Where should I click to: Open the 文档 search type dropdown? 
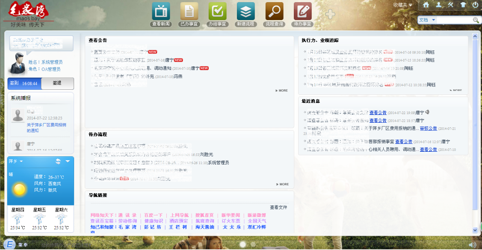(x=427, y=20)
